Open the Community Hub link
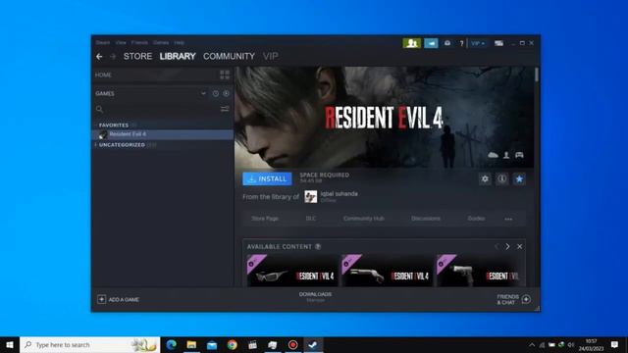The width and height of the screenshot is (628, 353). (x=364, y=219)
